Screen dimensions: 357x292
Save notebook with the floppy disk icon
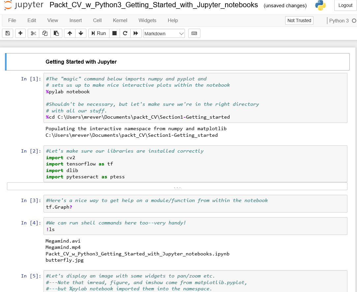[x=8, y=33]
